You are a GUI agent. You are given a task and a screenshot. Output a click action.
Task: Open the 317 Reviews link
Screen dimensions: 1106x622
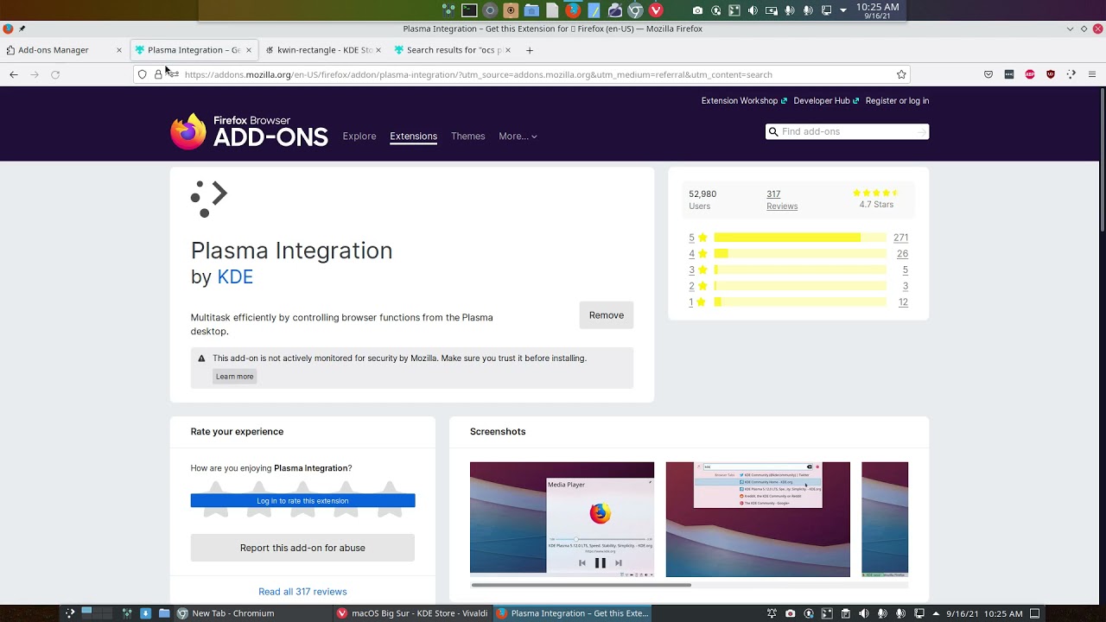click(782, 200)
